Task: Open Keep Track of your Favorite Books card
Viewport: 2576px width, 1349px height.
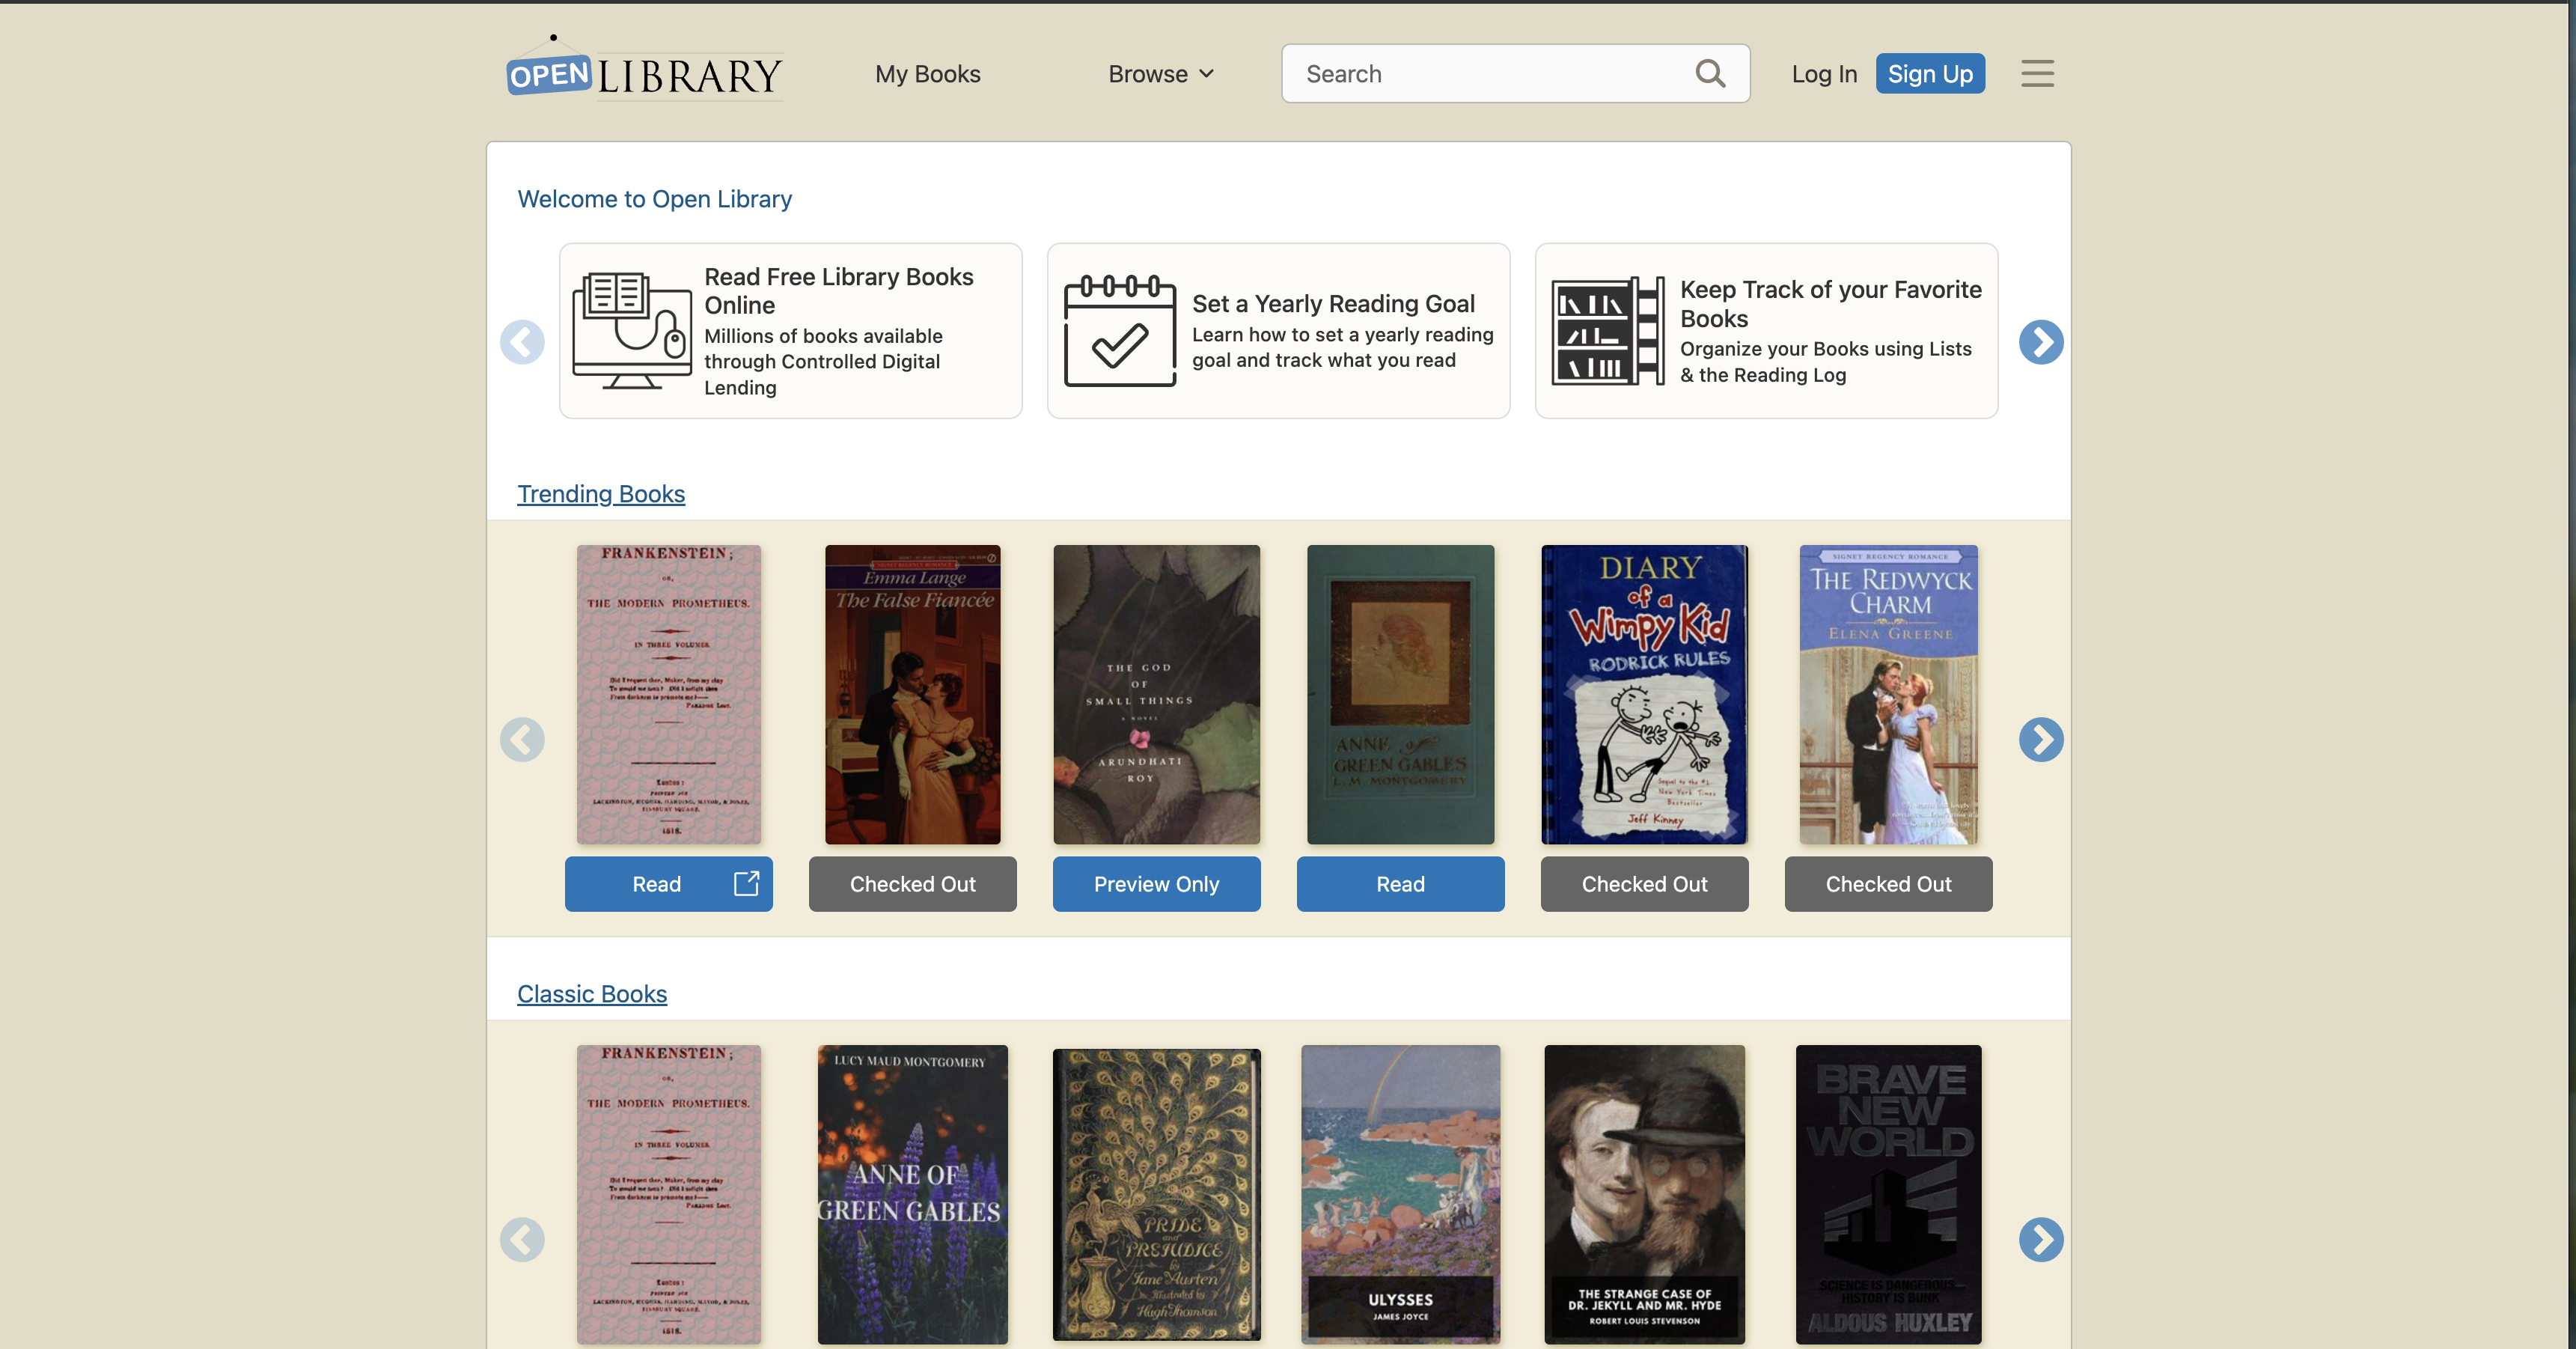Action: (1766, 331)
